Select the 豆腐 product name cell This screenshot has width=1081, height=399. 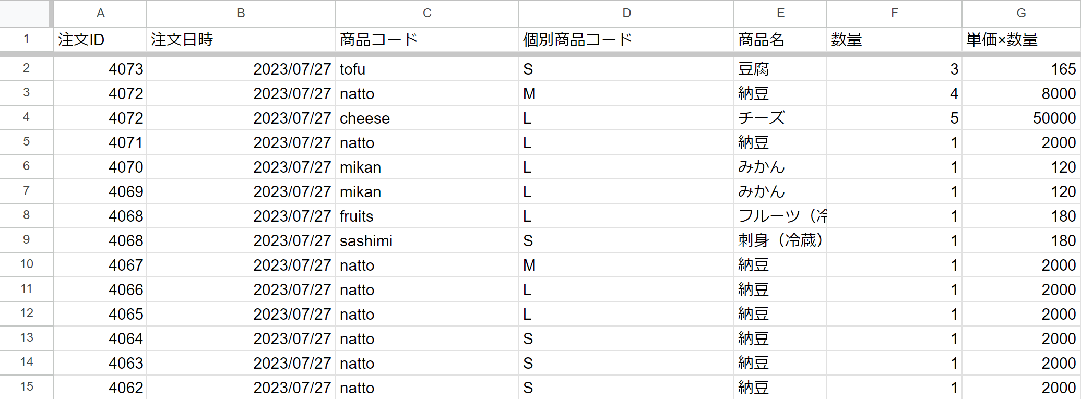pos(780,69)
